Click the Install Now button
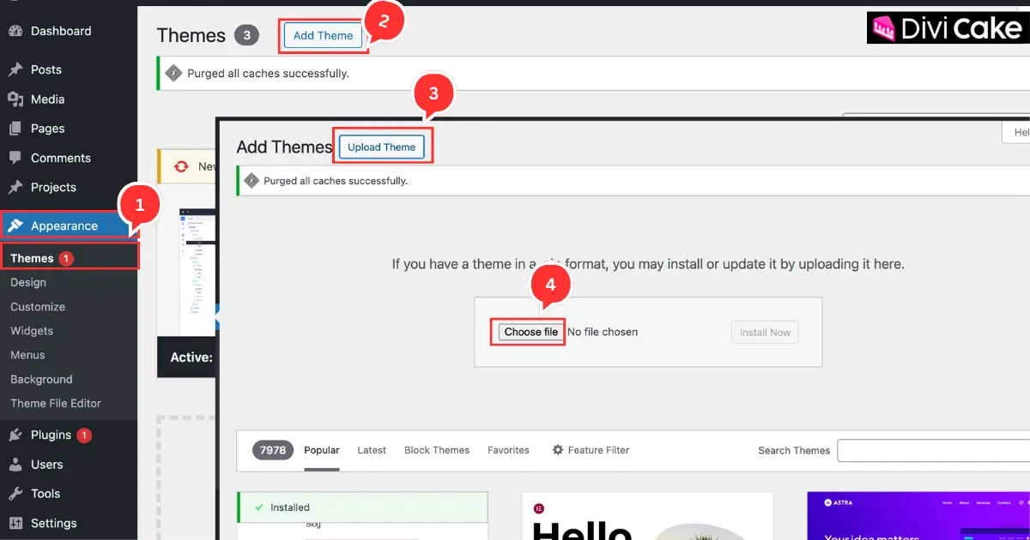 [765, 333]
